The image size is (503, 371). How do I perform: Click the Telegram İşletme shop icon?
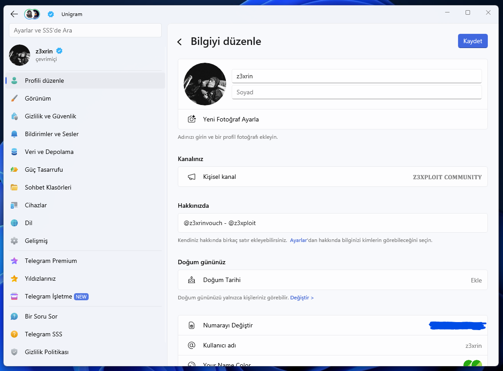point(14,296)
